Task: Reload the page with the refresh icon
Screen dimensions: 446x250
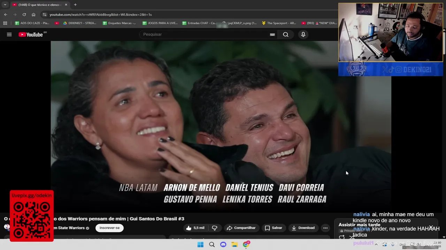Action: tap(24, 15)
